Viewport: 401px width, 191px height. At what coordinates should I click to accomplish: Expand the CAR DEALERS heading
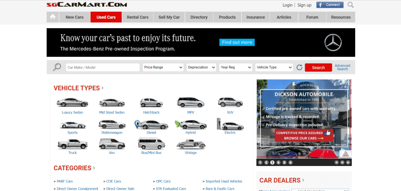pos(282,180)
